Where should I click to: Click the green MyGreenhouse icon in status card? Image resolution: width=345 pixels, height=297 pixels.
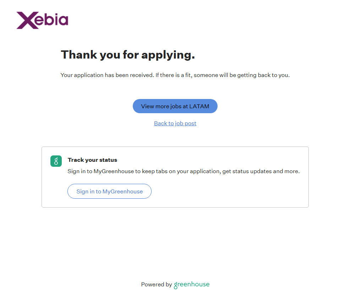[x=56, y=161]
